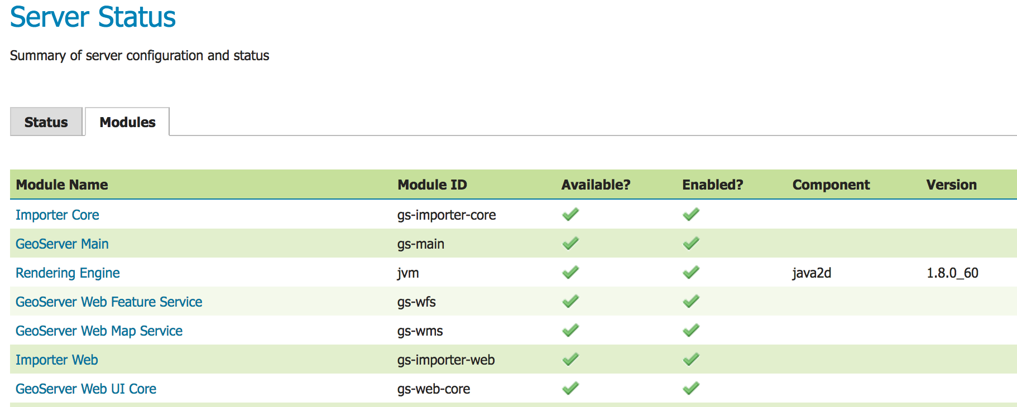This screenshot has width=1017, height=407.
Task: Click the jvm module ID
Action: 408,273
